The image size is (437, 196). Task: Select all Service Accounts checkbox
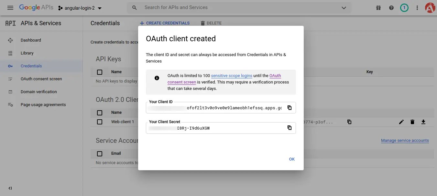click(x=100, y=153)
